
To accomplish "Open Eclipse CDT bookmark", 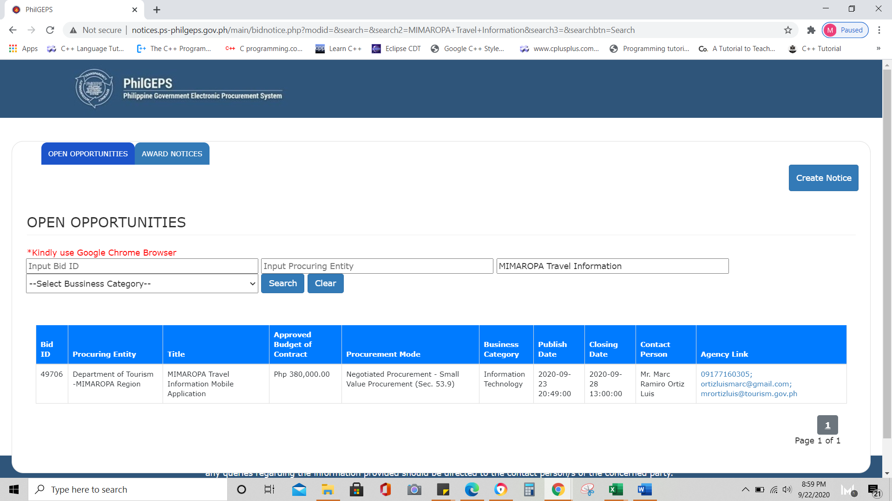I will click(396, 49).
